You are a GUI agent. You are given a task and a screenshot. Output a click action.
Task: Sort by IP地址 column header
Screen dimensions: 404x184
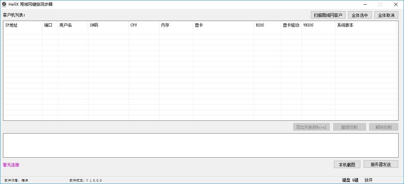23,25
